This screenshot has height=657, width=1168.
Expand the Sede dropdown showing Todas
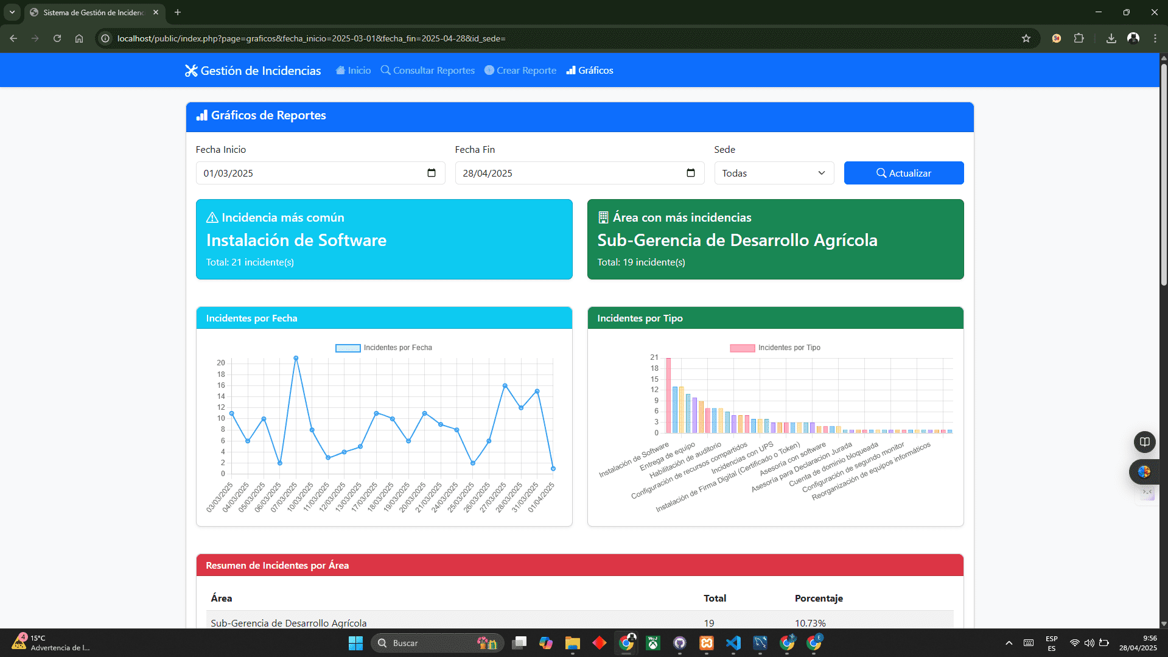click(x=774, y=173)
